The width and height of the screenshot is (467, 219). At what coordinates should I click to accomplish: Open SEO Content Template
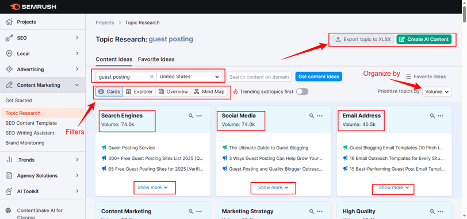(x=31, y=123)
